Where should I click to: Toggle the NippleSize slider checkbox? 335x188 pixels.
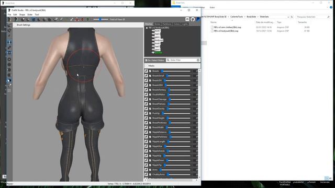click(150, 146)
